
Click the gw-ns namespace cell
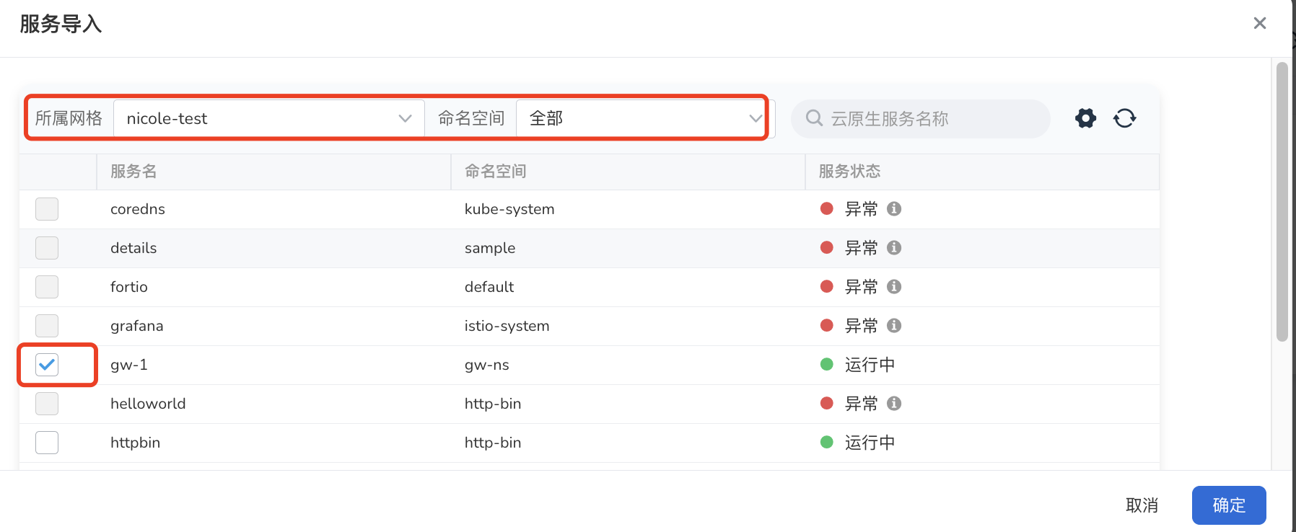point(487,365)
